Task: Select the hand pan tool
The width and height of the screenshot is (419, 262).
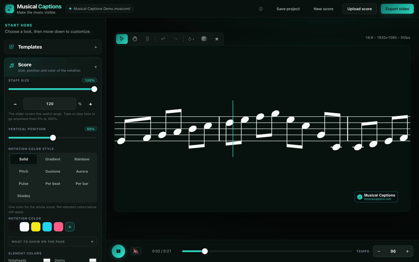Action: click(x=135, y=39)
